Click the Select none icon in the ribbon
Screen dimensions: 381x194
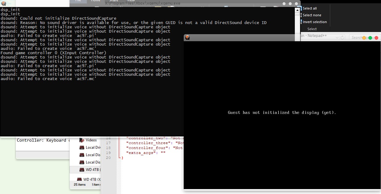click(301, 15)
